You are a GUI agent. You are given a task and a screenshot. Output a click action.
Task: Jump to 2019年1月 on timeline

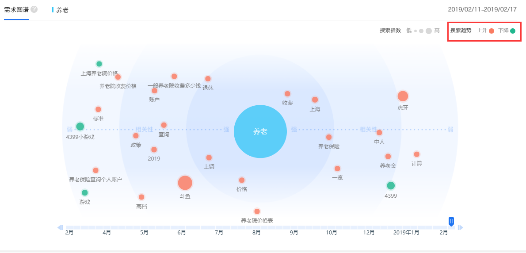(x=406, y=232)
